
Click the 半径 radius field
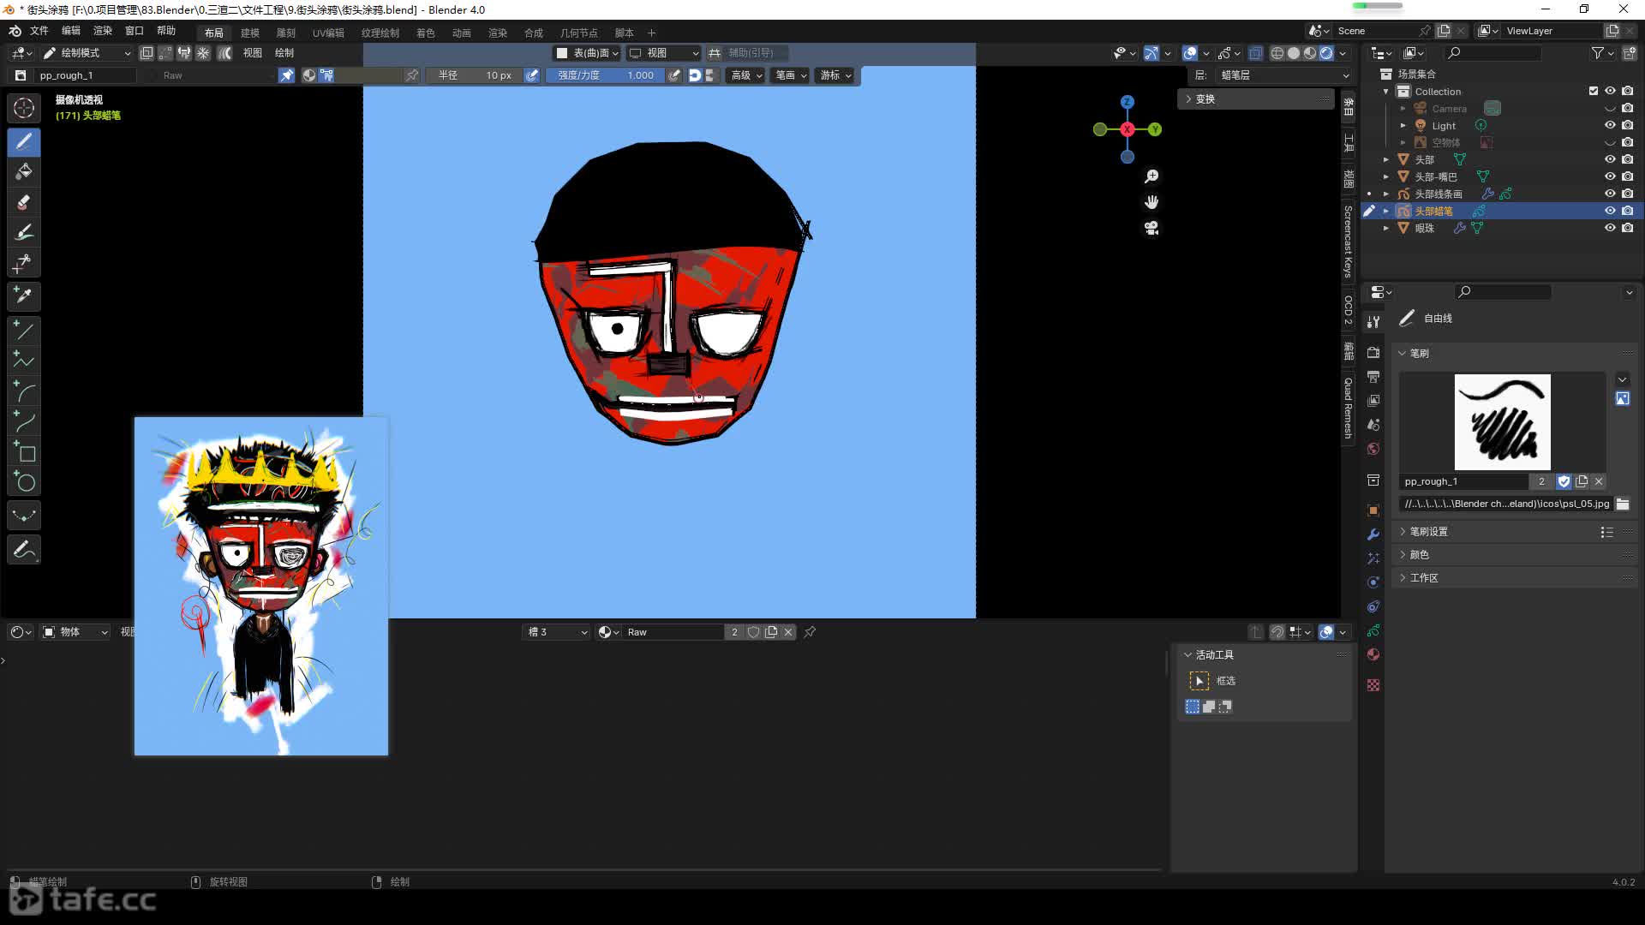click(475, 75)
